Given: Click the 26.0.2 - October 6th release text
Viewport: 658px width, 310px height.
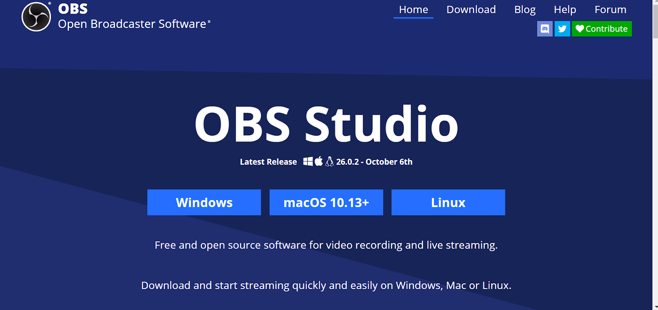Looking at the screenshot, I should pos(374,162).
